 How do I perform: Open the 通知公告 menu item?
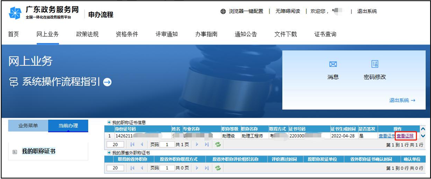pos(246,34)
